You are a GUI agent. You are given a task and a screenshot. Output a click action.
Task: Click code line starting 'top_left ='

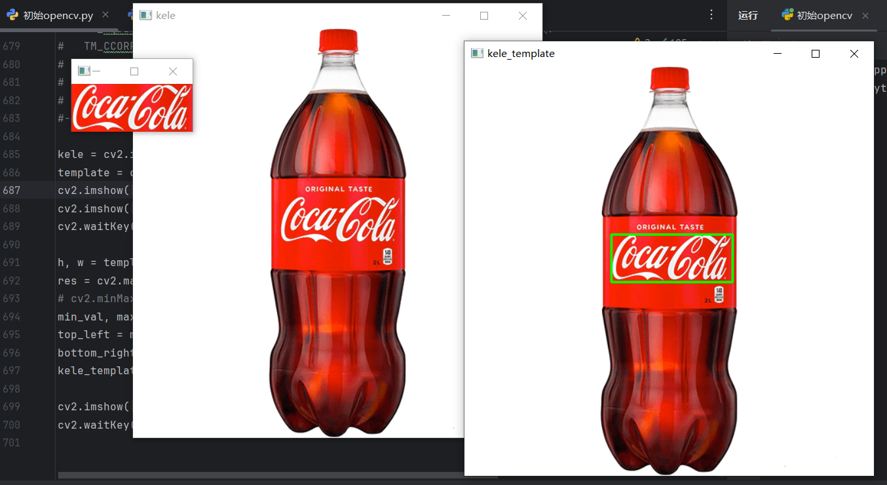[95, 334]
